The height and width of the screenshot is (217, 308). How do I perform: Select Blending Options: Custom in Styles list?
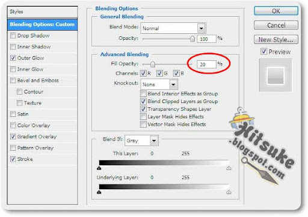(x=42, y=25)
